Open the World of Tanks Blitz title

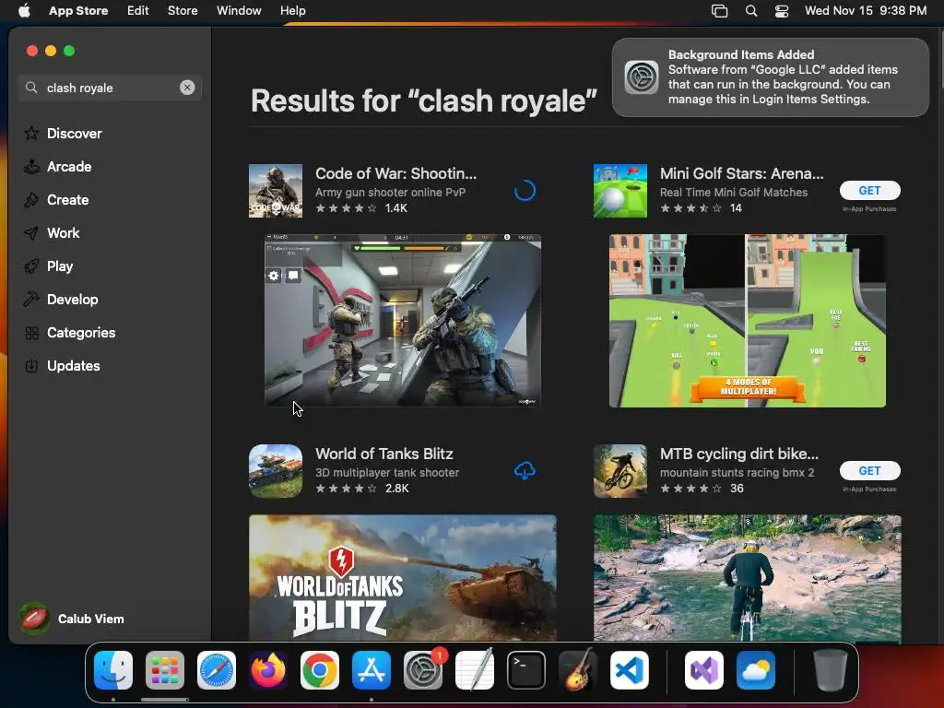coord(384,454)
